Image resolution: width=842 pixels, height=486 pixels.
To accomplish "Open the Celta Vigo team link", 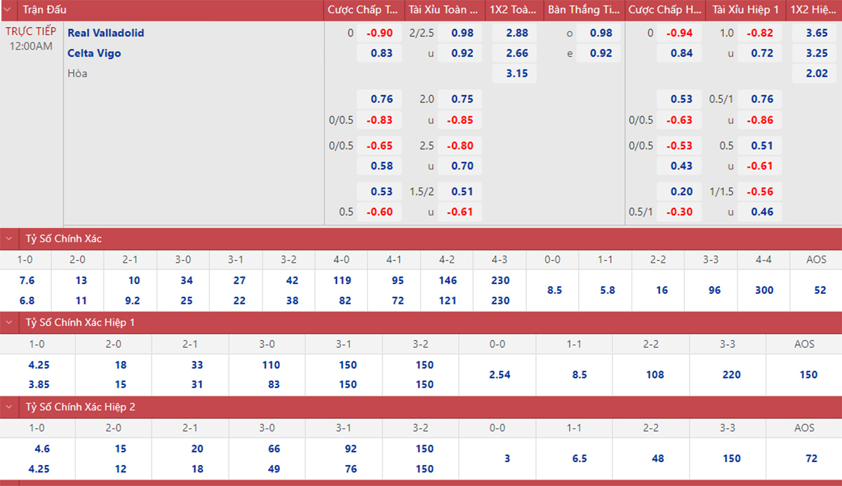I will point(94,53).
